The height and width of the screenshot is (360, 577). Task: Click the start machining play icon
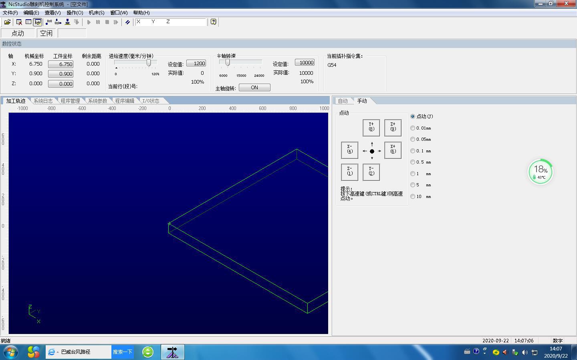(89, 22)
